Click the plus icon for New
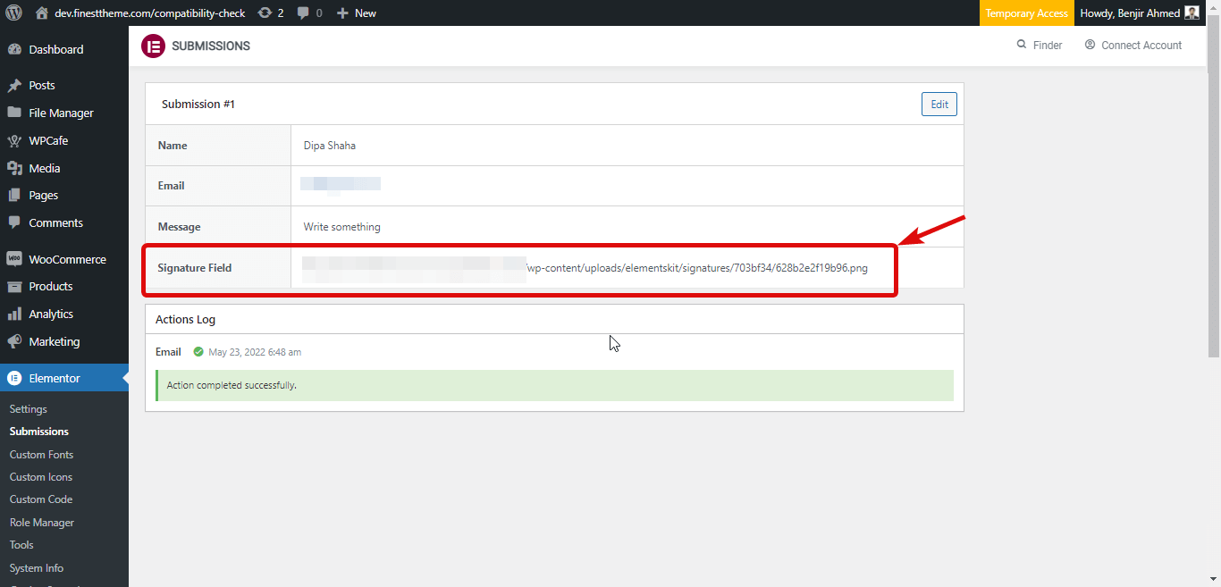The image size is (1221, 587). tap(342, 13)
